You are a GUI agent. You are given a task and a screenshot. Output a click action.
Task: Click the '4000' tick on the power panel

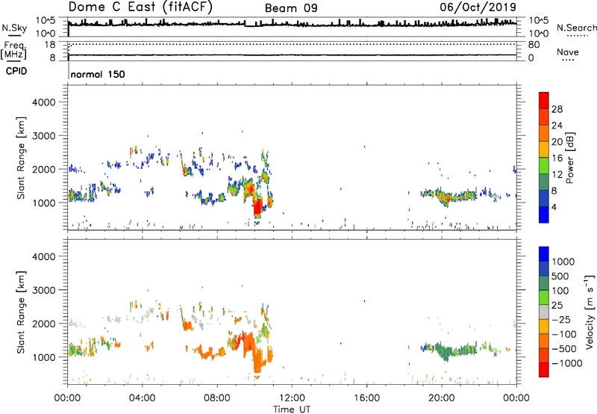[43, 102]
